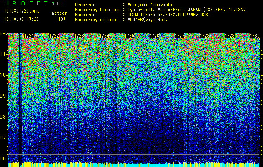Click the 1729 time marker
Screen dimensions: 263x167
tap(230, 36)
